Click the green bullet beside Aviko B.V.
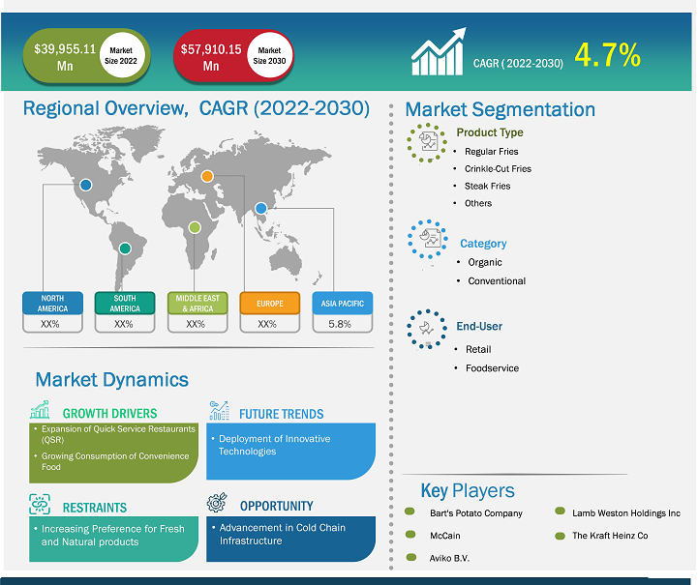The height and width of the screenshot is (585, 698). click(410, 557)
